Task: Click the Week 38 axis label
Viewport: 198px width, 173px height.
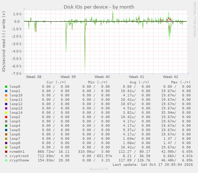Action: (x=34, y=77)
